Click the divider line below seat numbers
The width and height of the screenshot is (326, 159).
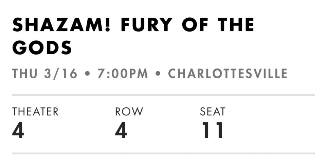(163, 153)
